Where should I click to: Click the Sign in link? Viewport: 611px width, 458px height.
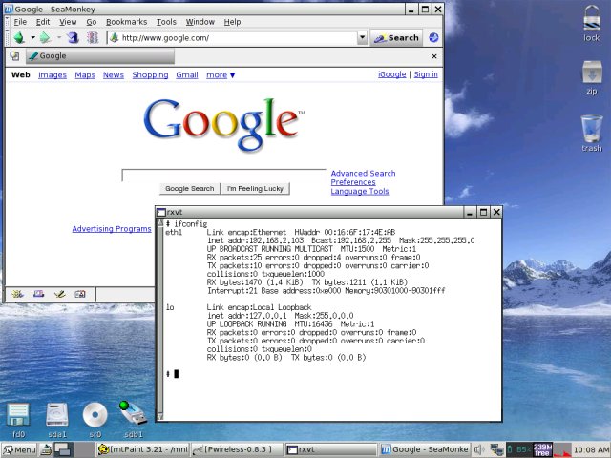tap(426, 74)
